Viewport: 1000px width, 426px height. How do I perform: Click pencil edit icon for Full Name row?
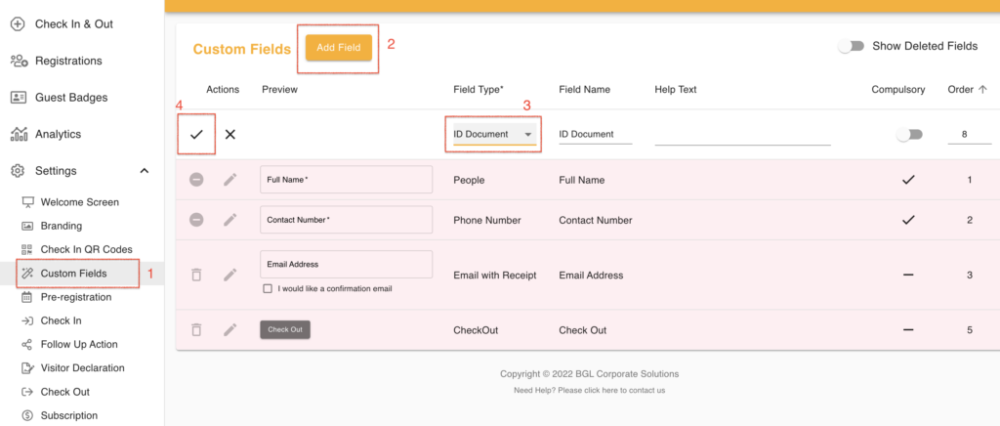(x=230, y=180)
